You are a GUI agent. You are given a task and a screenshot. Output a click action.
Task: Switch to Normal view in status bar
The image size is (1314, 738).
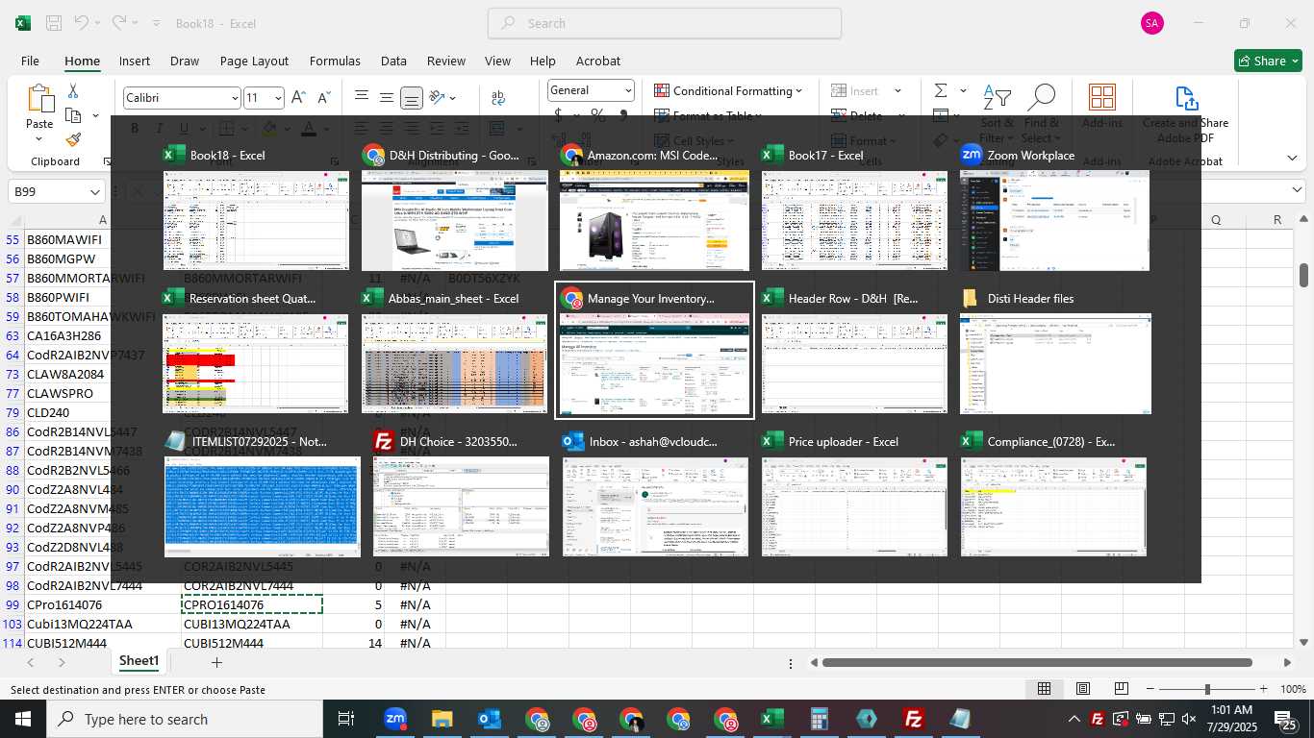1044,689
